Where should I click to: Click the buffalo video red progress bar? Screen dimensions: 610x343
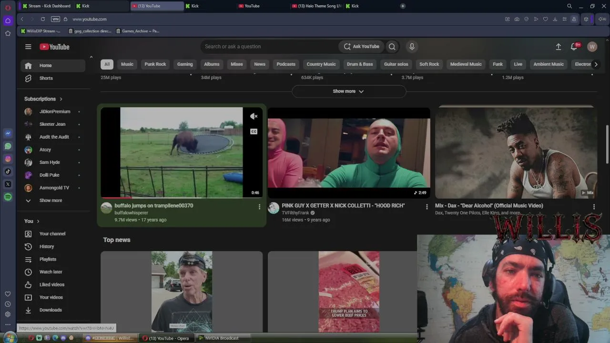click(x=116, y=197)
